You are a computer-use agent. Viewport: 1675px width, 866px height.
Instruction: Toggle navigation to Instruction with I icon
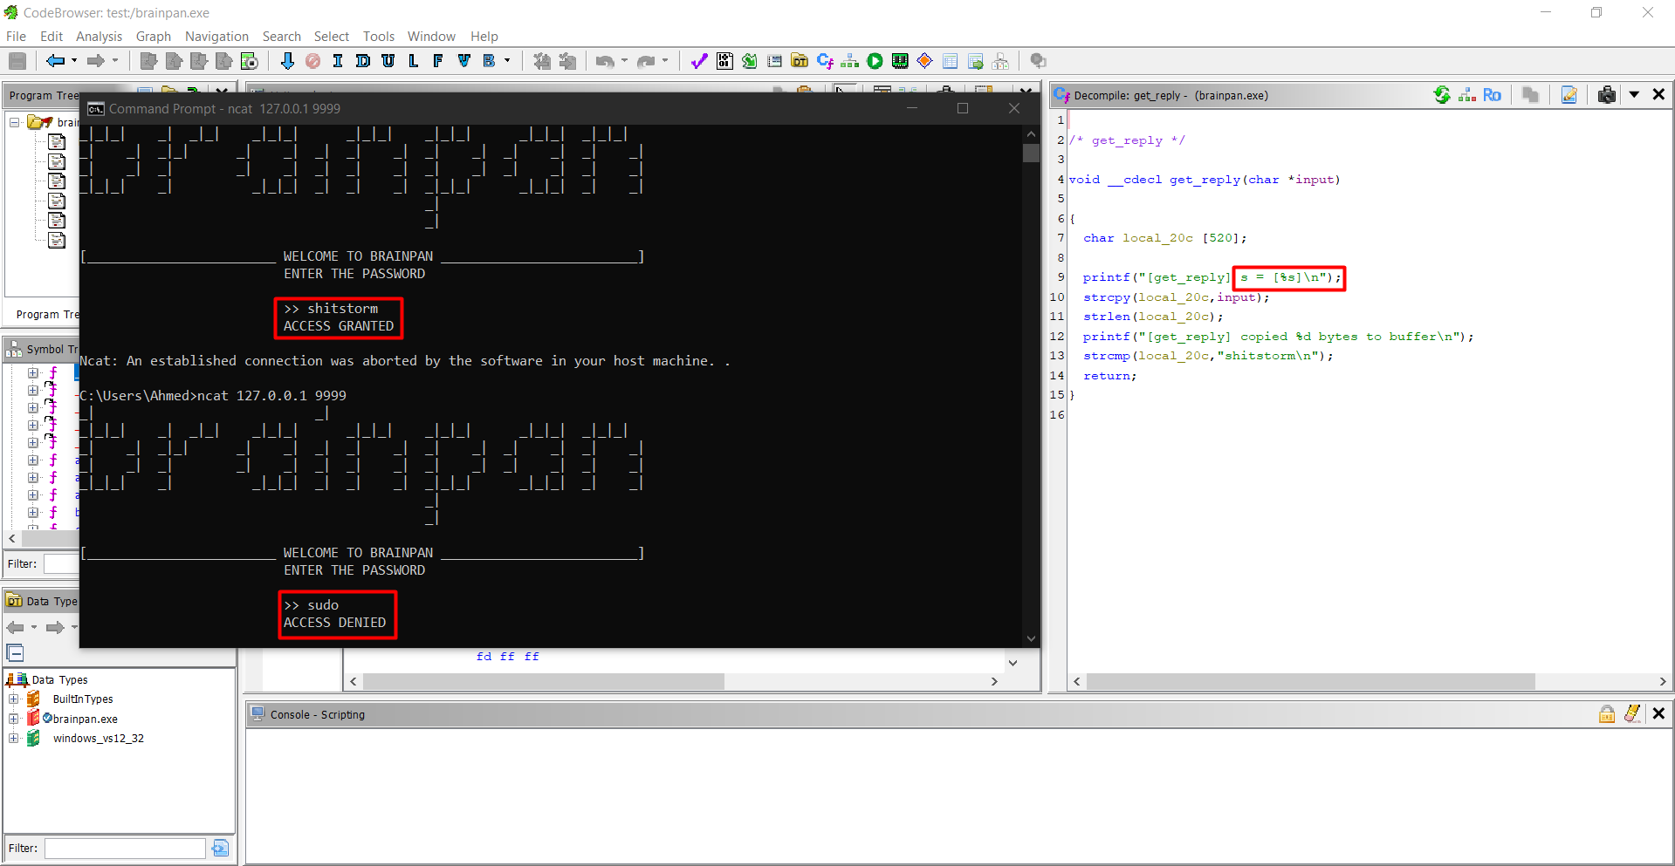[338, 61]
